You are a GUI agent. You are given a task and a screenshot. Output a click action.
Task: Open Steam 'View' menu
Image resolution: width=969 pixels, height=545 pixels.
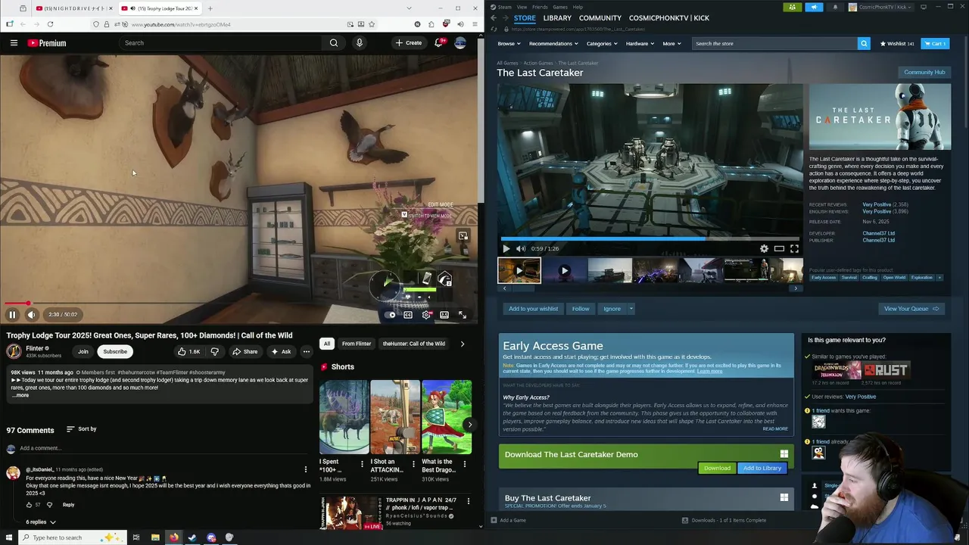522,7
